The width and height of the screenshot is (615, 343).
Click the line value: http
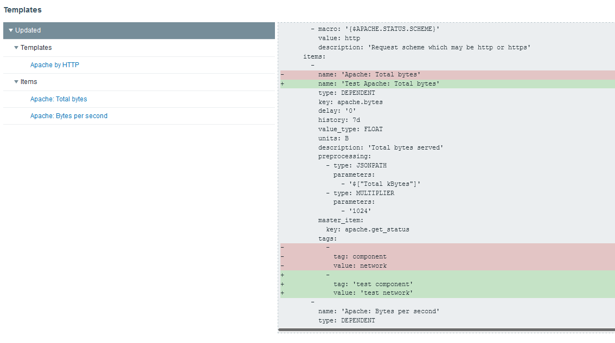tap(339, 38)
